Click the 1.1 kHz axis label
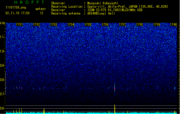Image resolution: width=180 pixels, height=114 pixels. (x=2, y=37)
